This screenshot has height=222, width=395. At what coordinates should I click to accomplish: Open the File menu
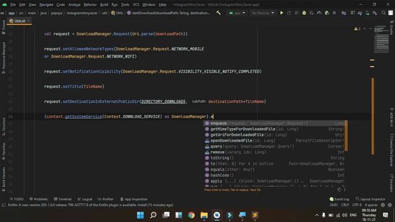[13, 4]
